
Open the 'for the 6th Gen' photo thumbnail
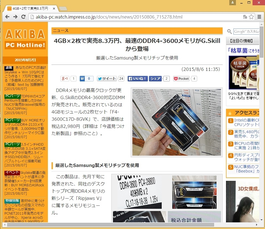pos(140,217)
